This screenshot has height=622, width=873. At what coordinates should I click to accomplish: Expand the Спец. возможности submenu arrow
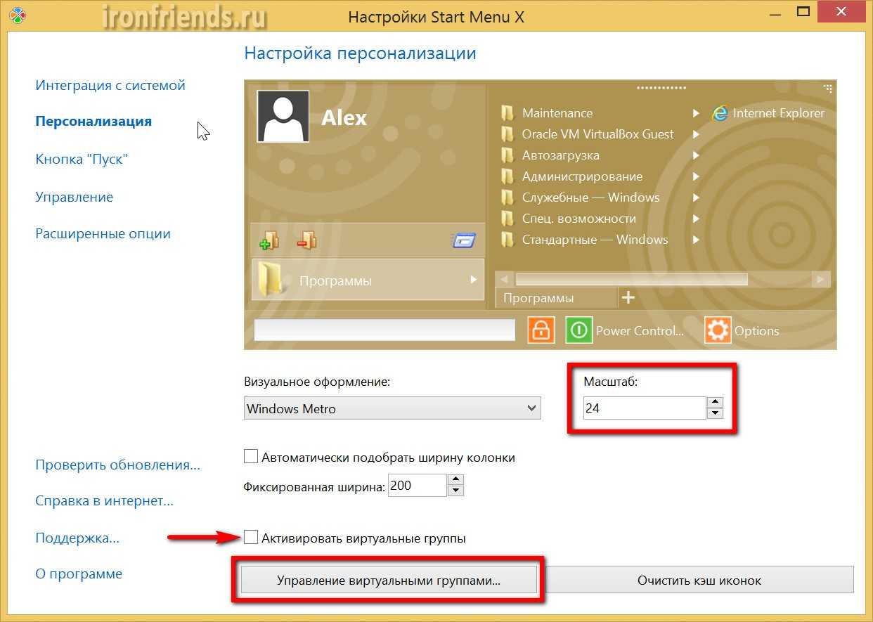pyautogui.click(x=696, y=219)
